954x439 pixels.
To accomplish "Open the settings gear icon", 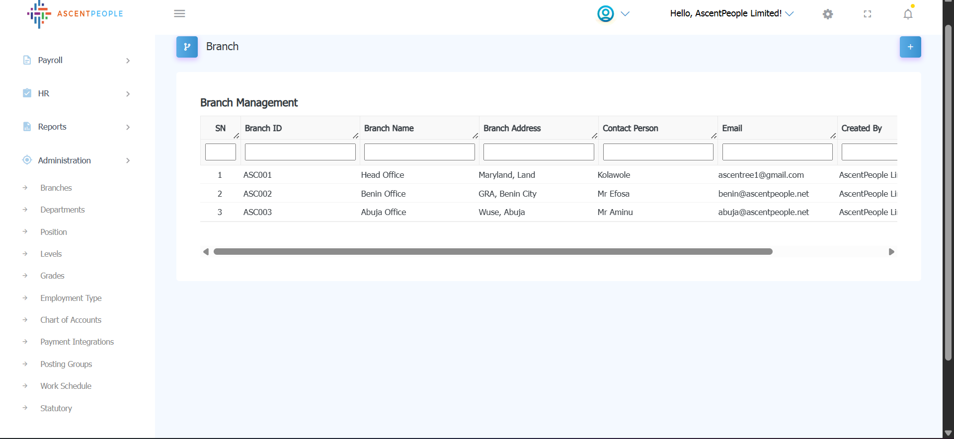I will (x=828, y=14).
